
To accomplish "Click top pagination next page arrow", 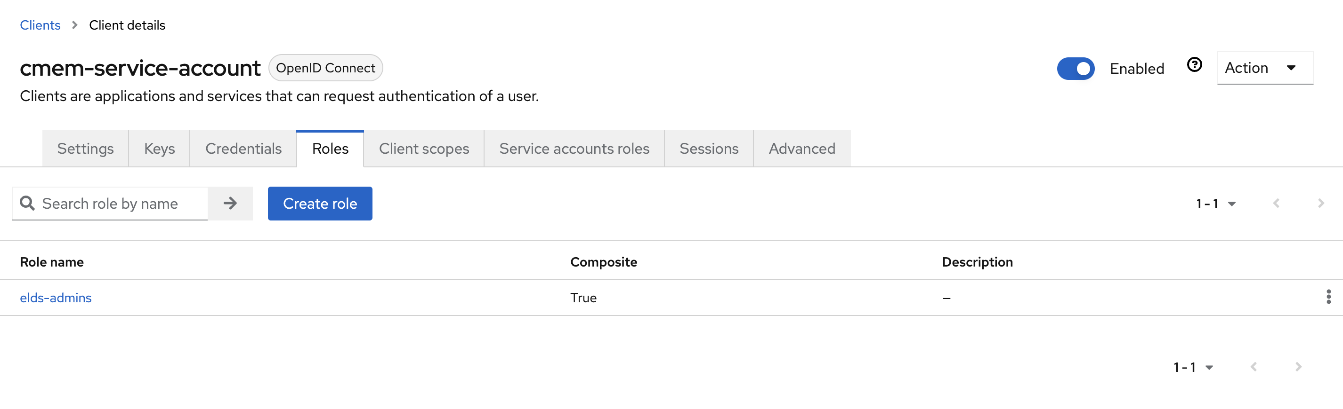I will coord(1320,204).
